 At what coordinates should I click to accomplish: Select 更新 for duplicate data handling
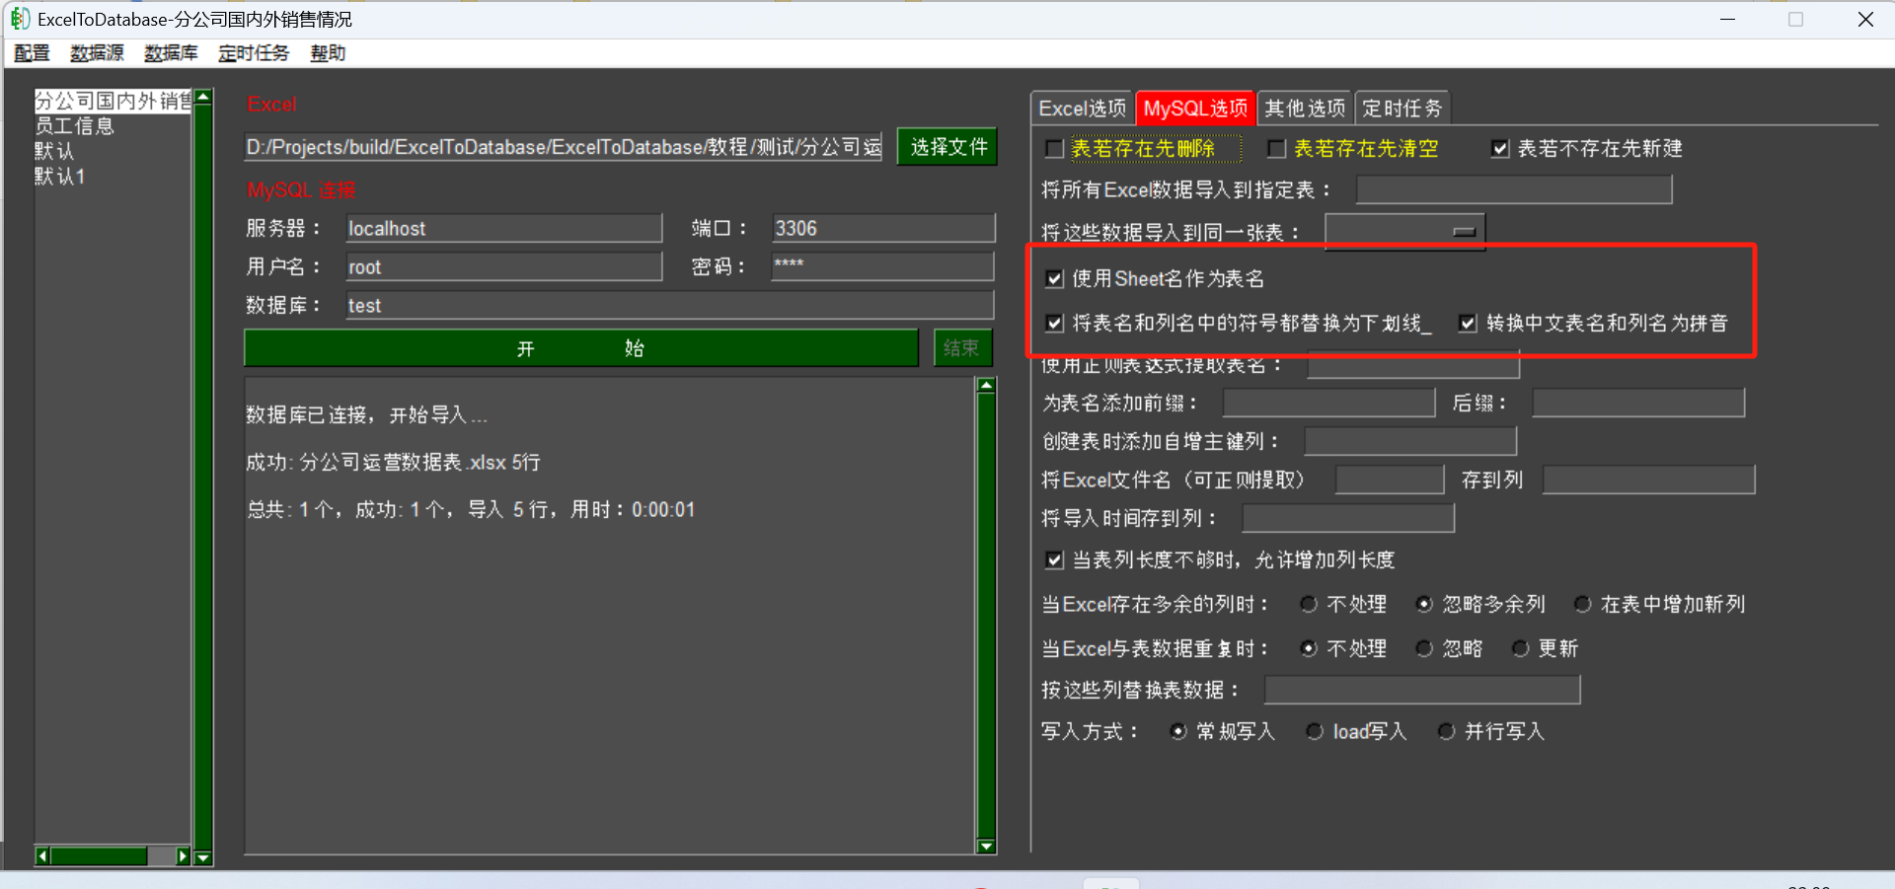coord(1520,649)
